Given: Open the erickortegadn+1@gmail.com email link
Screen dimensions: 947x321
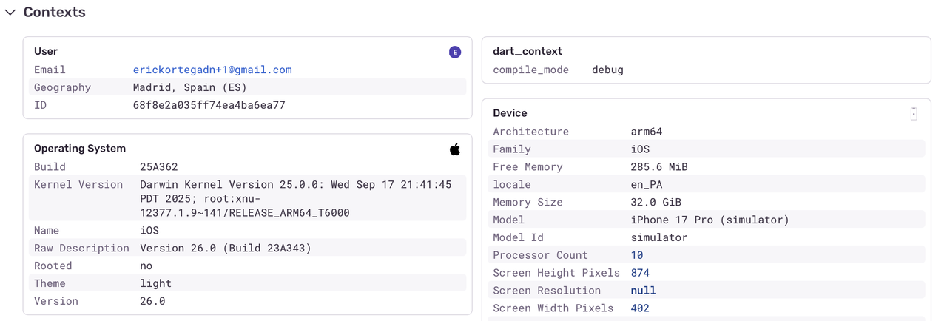Looking at the screenshot, I should [x=212, y=70].
